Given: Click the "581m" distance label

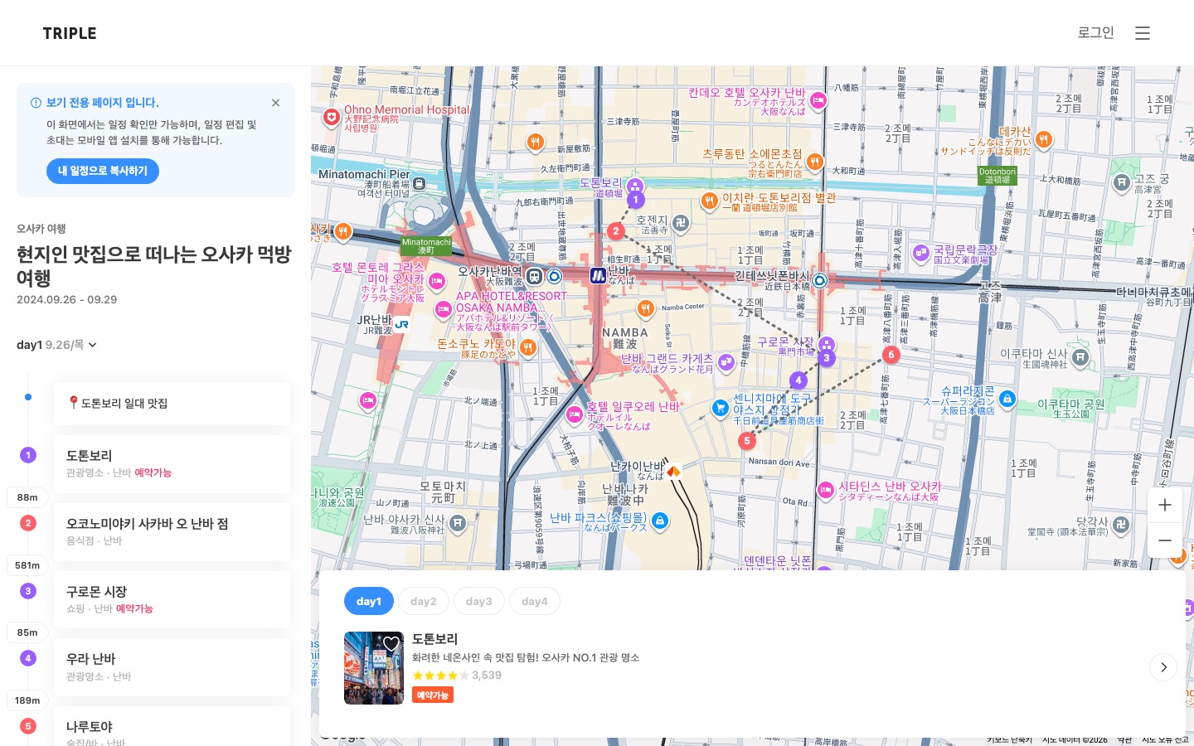Looking at the screenshot, I should tap(27, 565).
